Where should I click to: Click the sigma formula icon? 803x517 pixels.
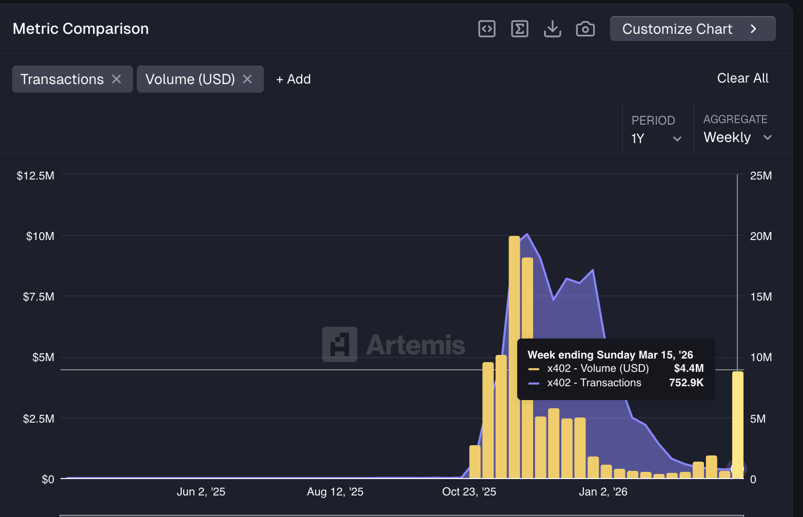click(x=519, y=29)
